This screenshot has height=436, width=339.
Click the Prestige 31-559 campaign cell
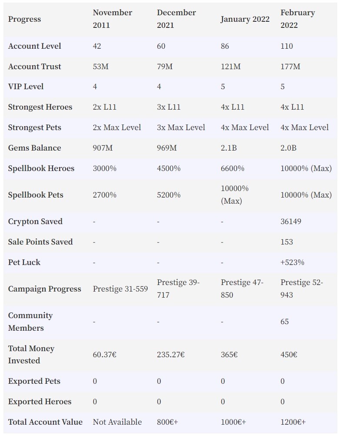pyautogui.click(x=120, y=288)
